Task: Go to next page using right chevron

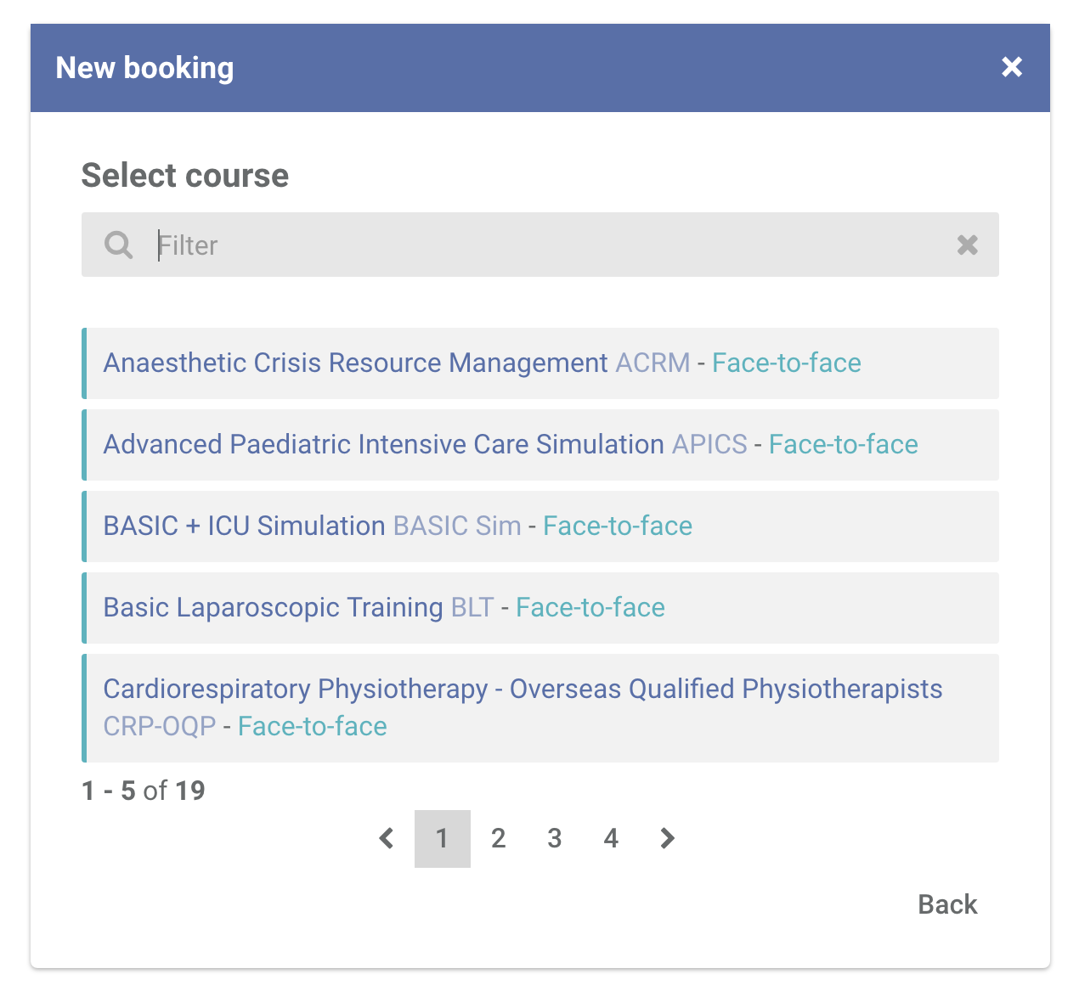Action: point(667,839)
